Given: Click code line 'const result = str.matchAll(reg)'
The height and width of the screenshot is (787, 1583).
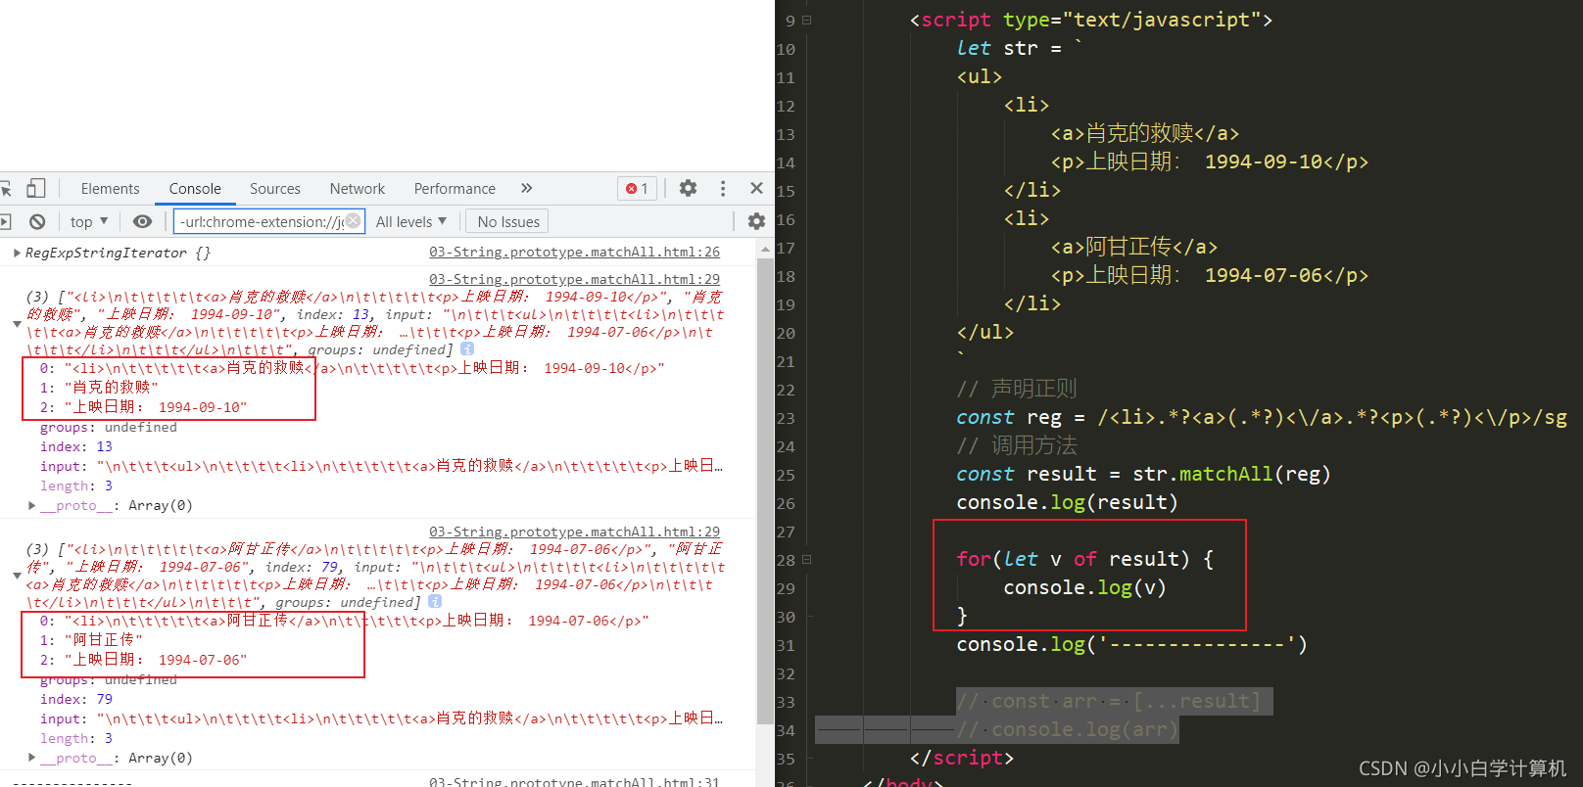Looking at the screenshot, I should 1143,475.
